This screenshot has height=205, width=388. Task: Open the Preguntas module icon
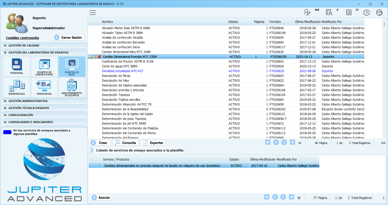click(44, 87)
